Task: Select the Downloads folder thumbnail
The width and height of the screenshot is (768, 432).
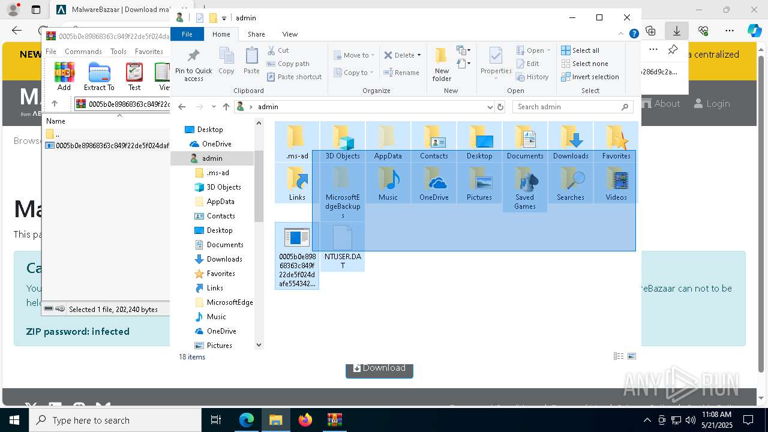Action: pos(571,142)
